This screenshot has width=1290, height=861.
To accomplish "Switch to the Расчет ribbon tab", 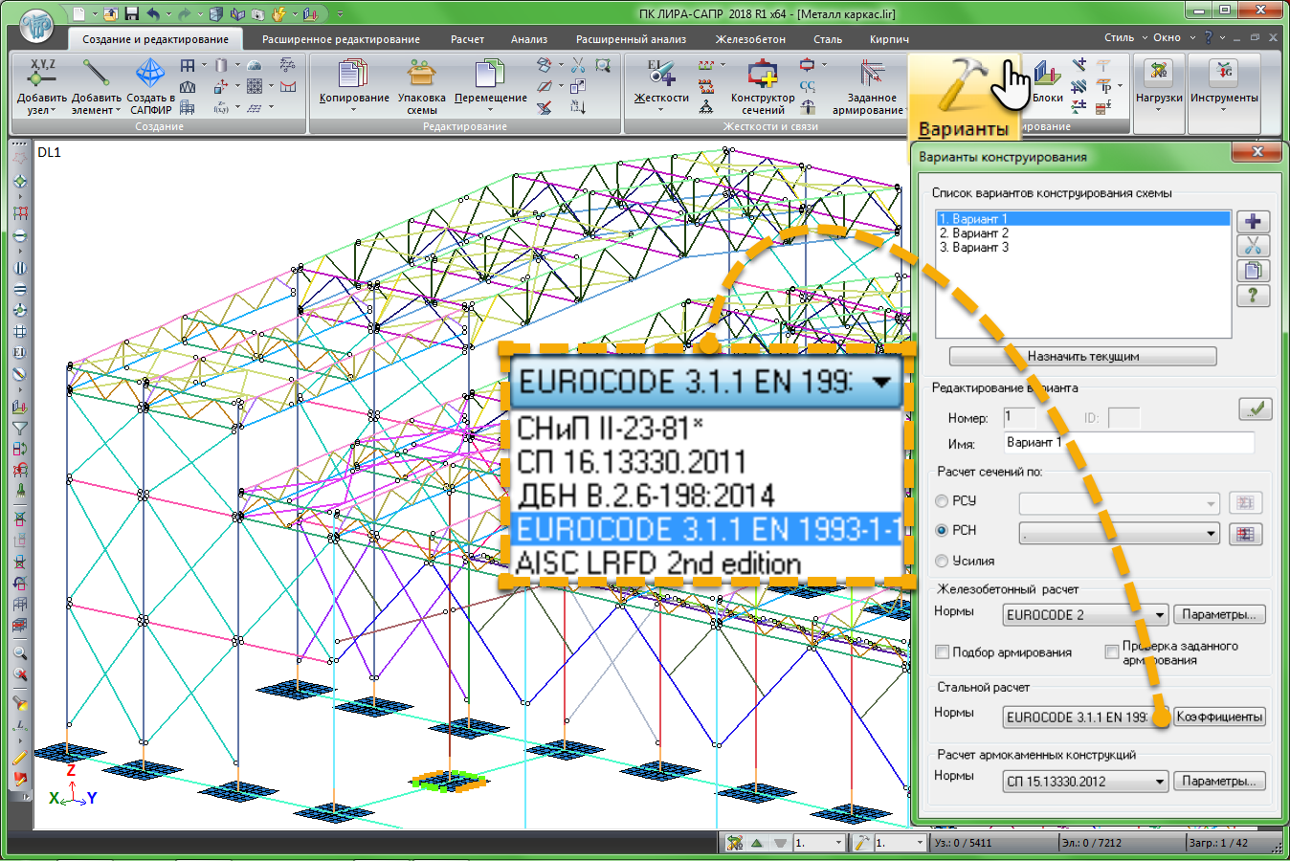I will (x=467, y=39).
